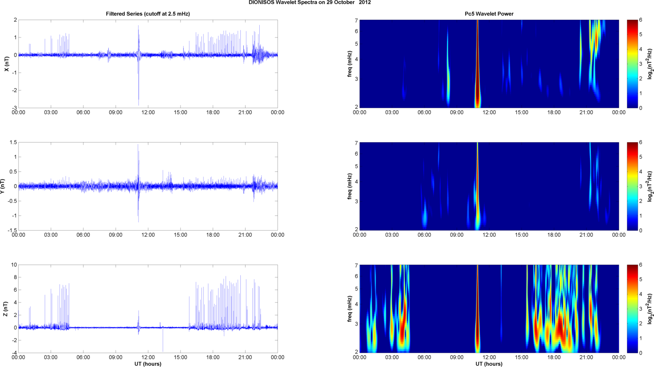Image resolution: width=654 pixels, height=367 pixels.
Task: Pick the top spectrogram's colorbar
Action: click(633, 64)
